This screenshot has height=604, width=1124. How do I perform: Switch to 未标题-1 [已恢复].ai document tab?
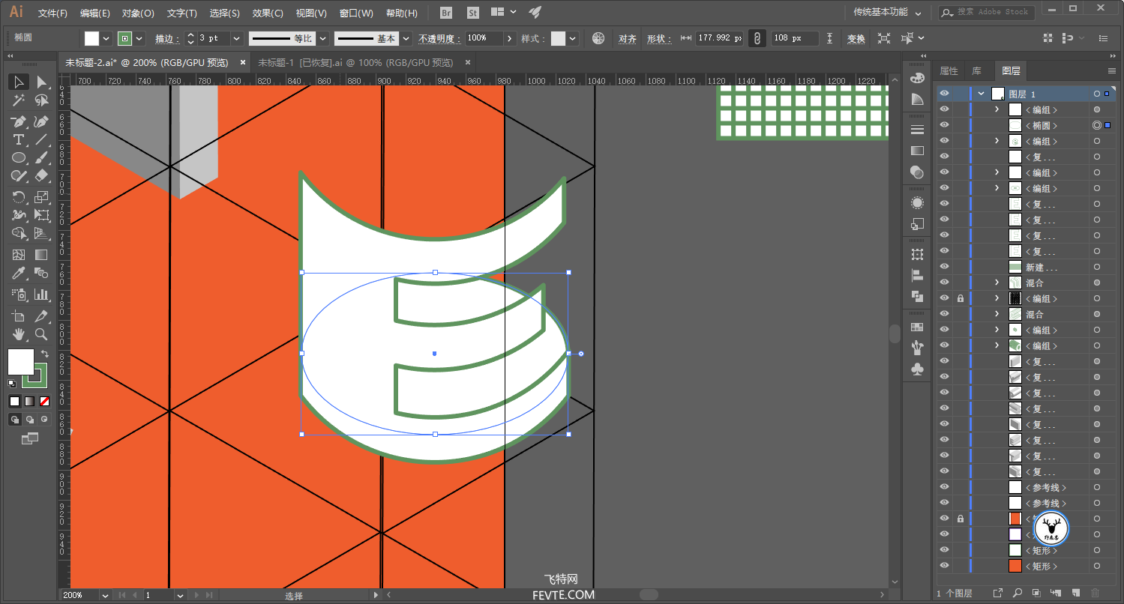click(355, 62)
